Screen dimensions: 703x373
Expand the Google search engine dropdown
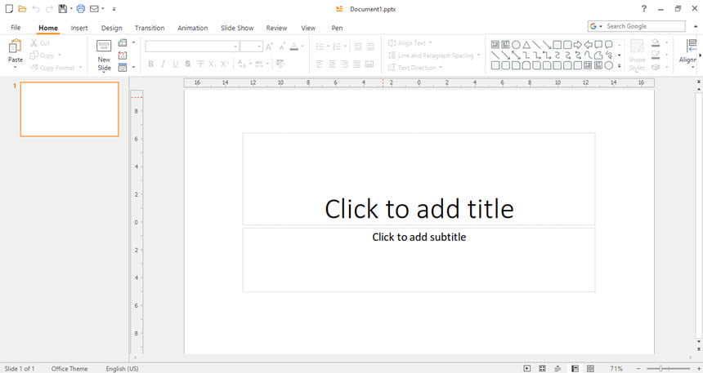(x=600, y=26)
